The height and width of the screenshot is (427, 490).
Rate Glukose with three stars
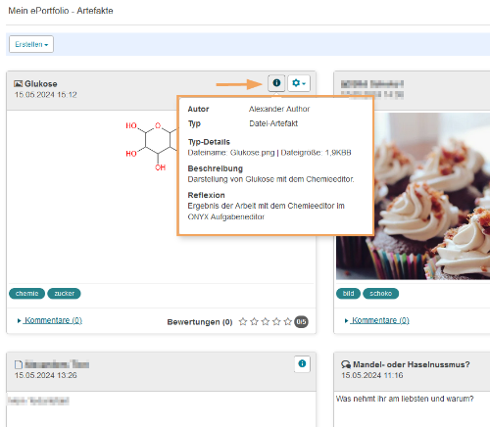tap(266, 322)
